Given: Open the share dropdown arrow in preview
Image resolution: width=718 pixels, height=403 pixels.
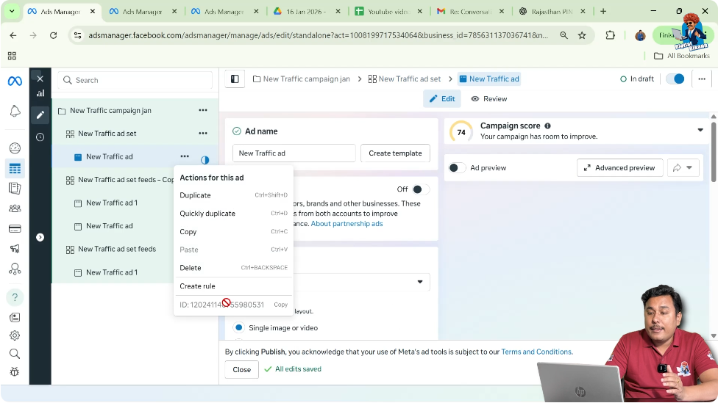Looking at the screenshot, I should (x=689, y=167).
